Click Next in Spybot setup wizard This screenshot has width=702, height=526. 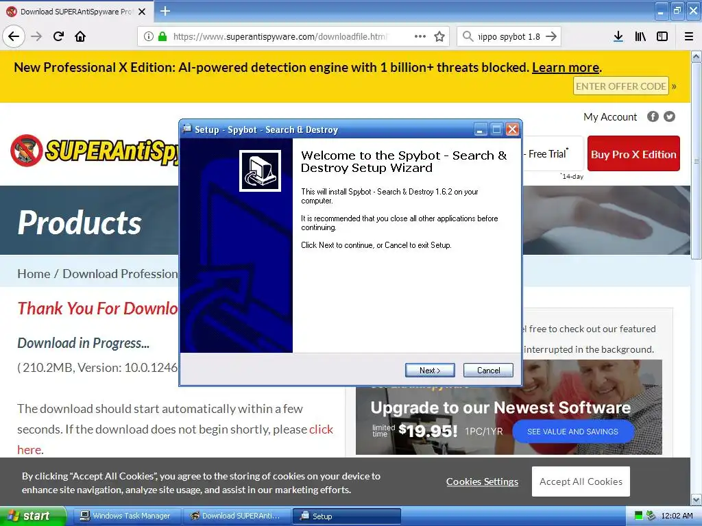[430, 370]
